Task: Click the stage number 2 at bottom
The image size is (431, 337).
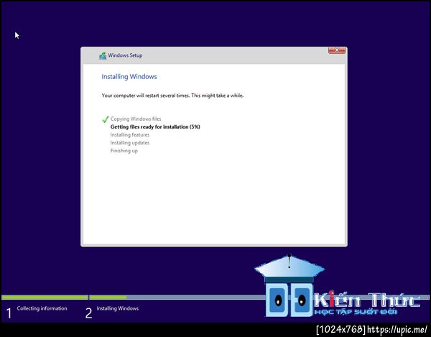Action: click(88, 313)
